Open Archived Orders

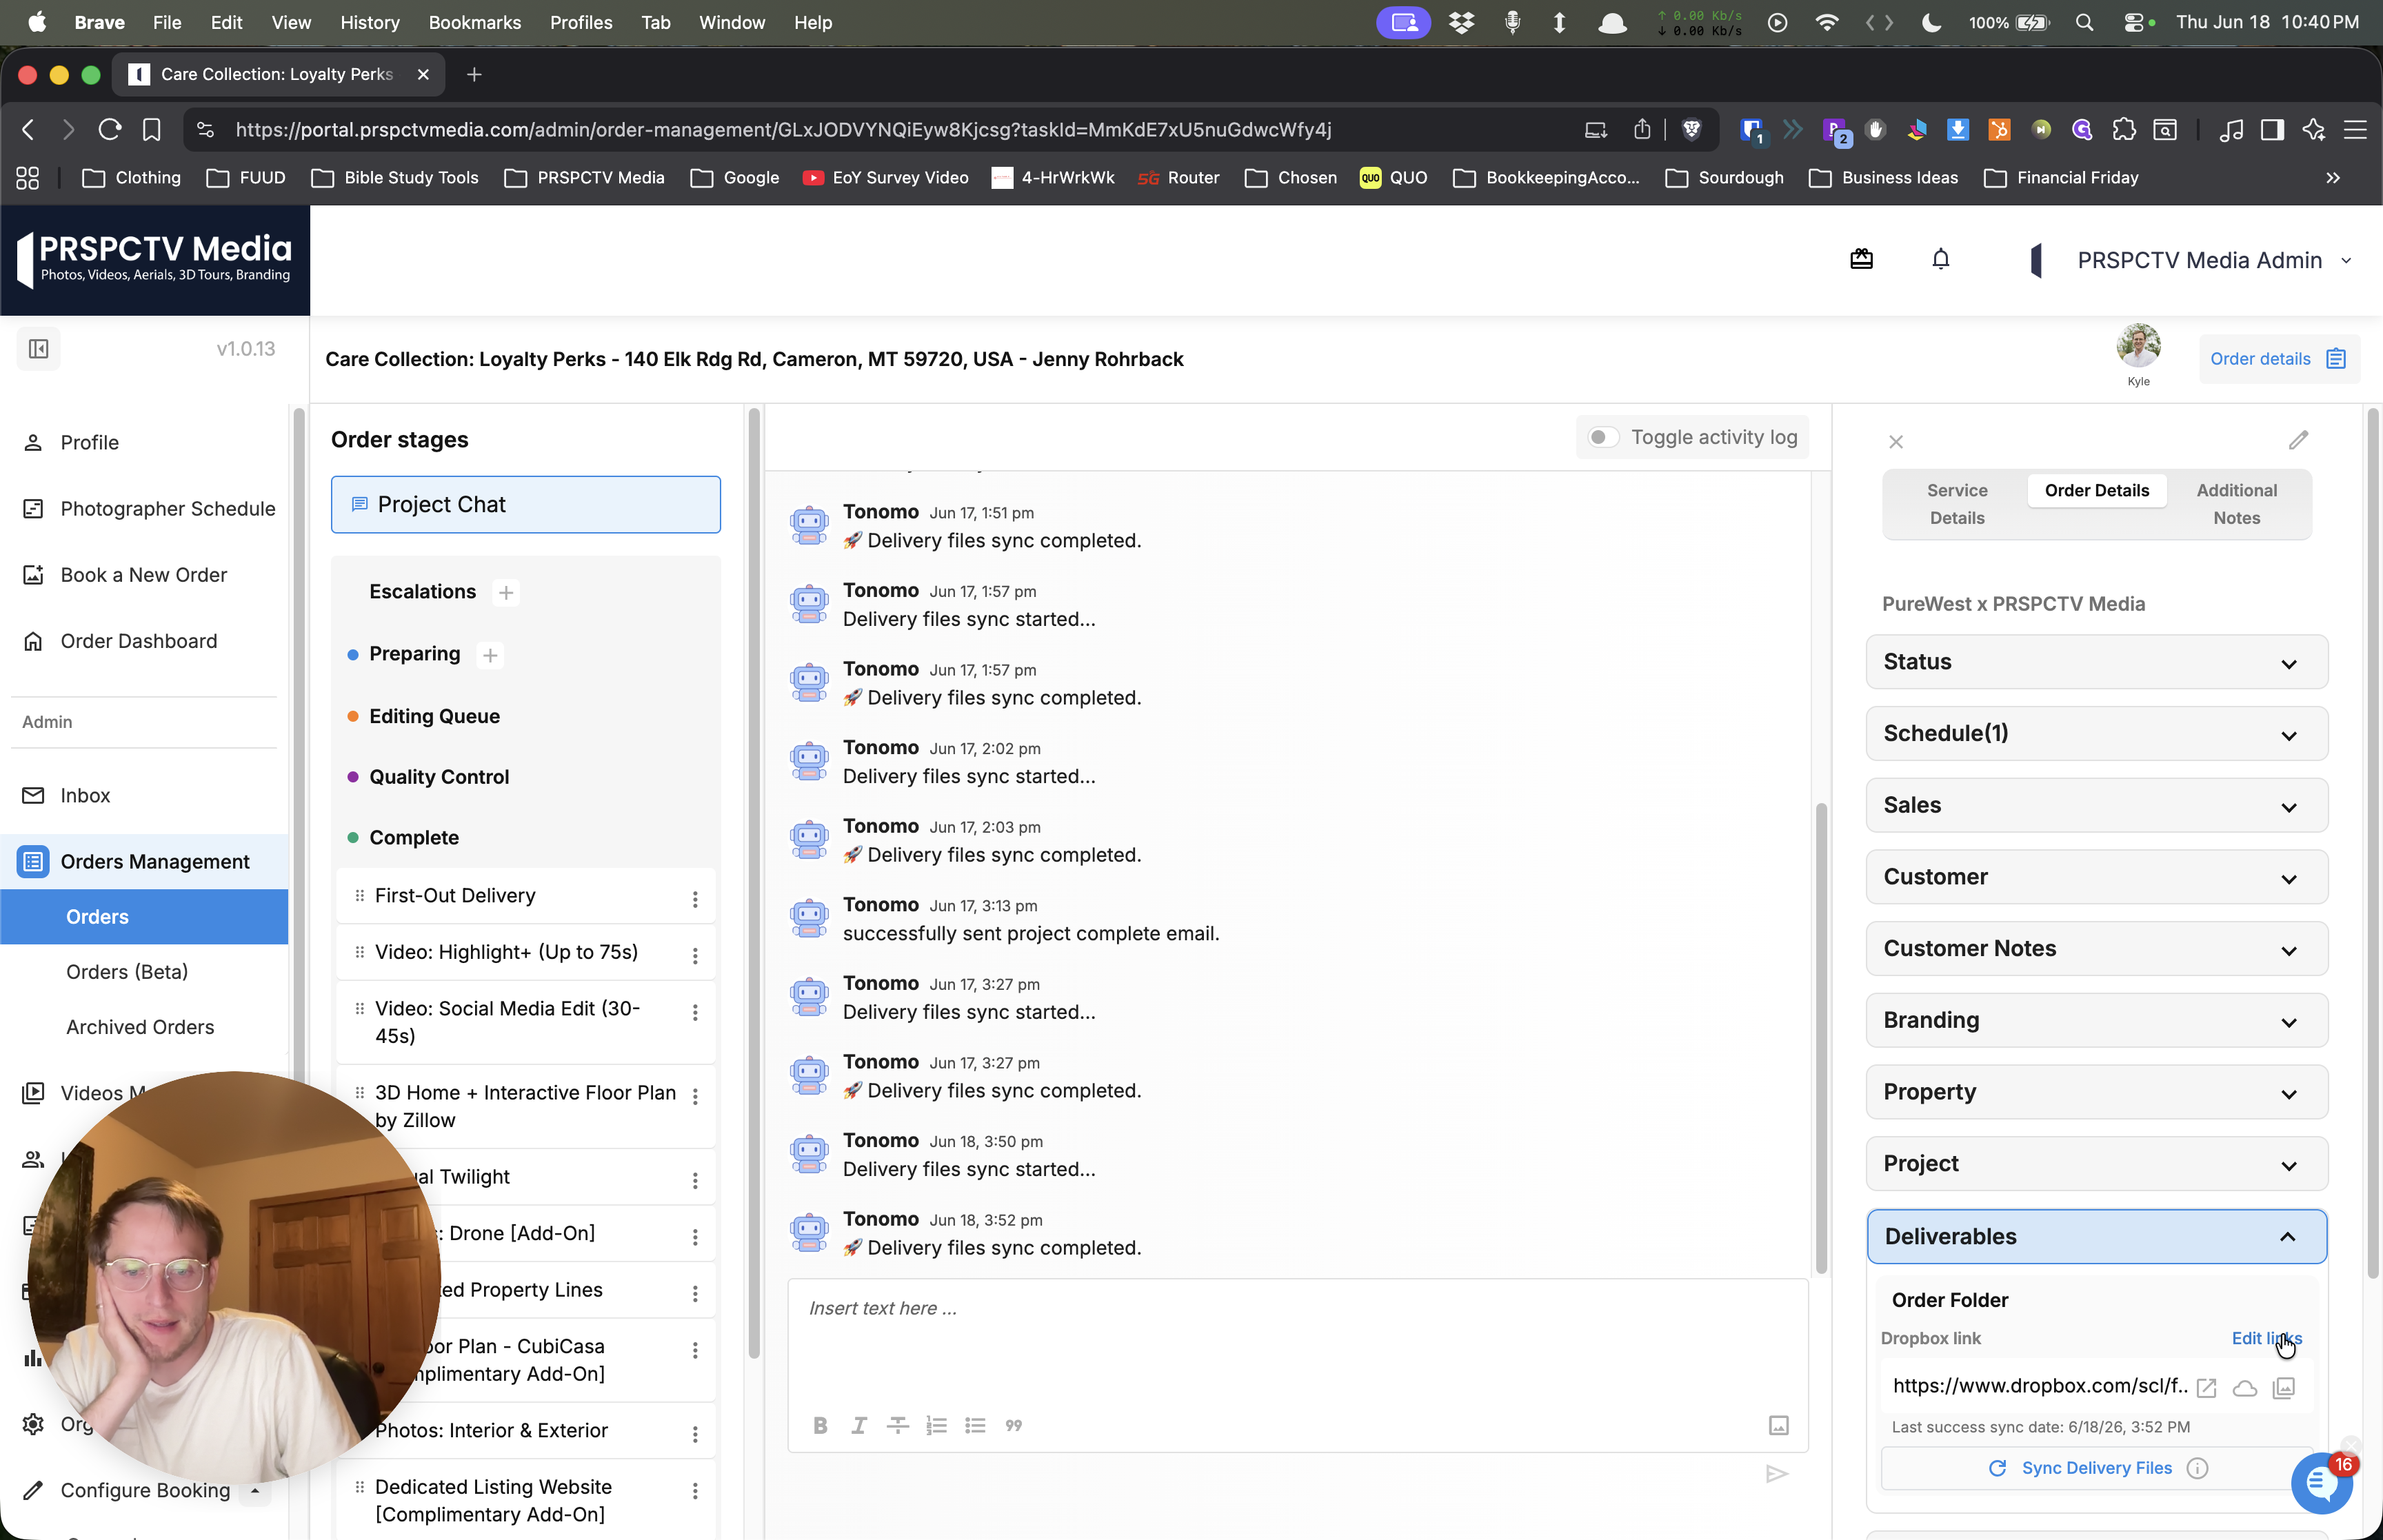click(140, 1027)
